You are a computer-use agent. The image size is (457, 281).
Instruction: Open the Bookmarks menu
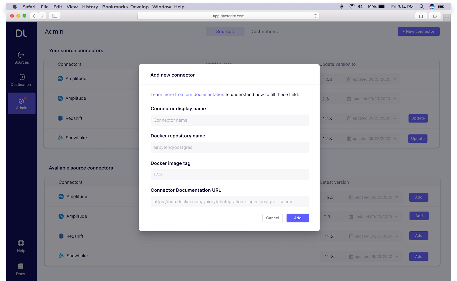tap(115, 7)
